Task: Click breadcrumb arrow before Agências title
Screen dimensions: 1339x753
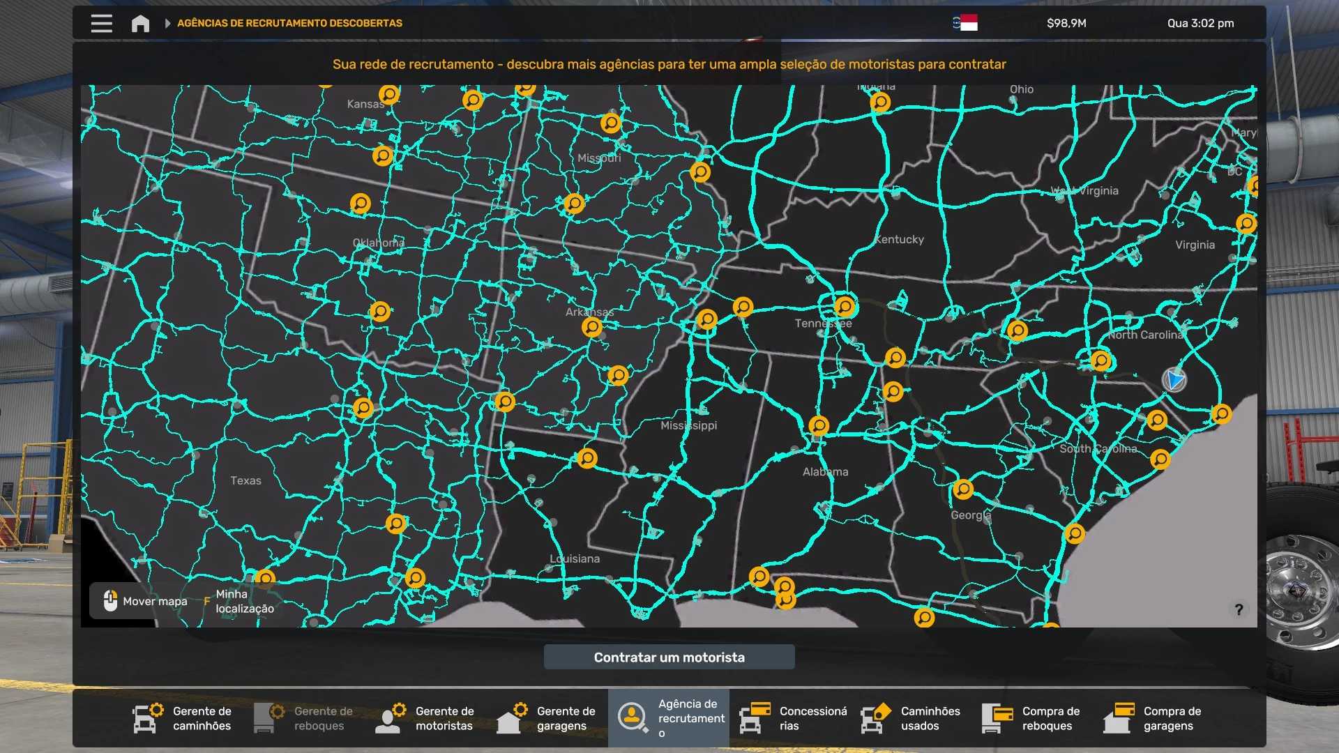Action: tap(167, 23)
